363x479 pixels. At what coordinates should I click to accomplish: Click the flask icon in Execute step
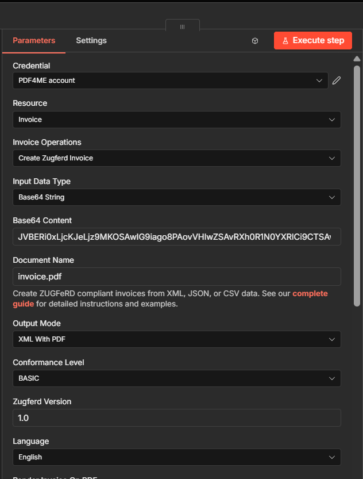pos(285,40)
